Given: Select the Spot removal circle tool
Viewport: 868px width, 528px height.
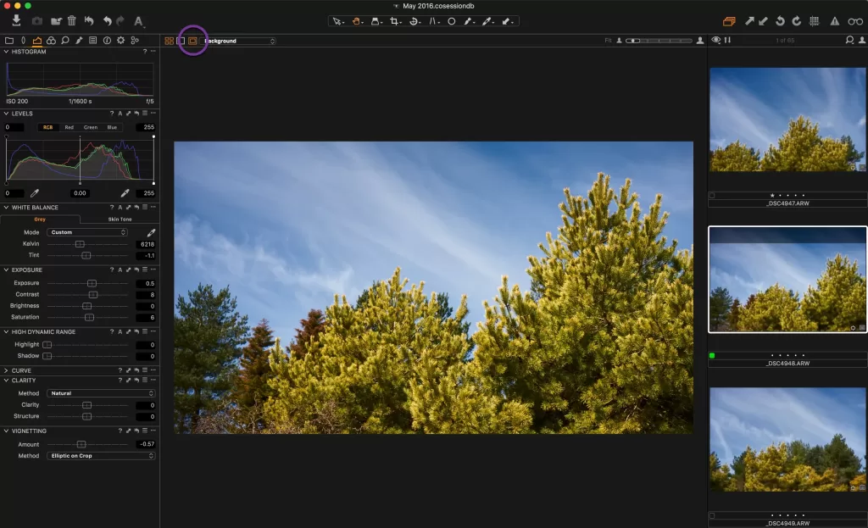Looking at the screenshot, I should (x=452, y=21).
